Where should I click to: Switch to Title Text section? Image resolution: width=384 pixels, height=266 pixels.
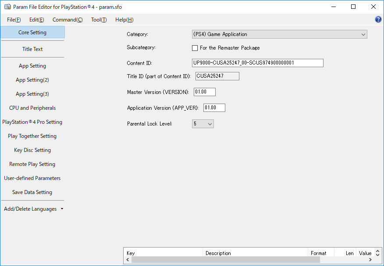tap(32, 49)
